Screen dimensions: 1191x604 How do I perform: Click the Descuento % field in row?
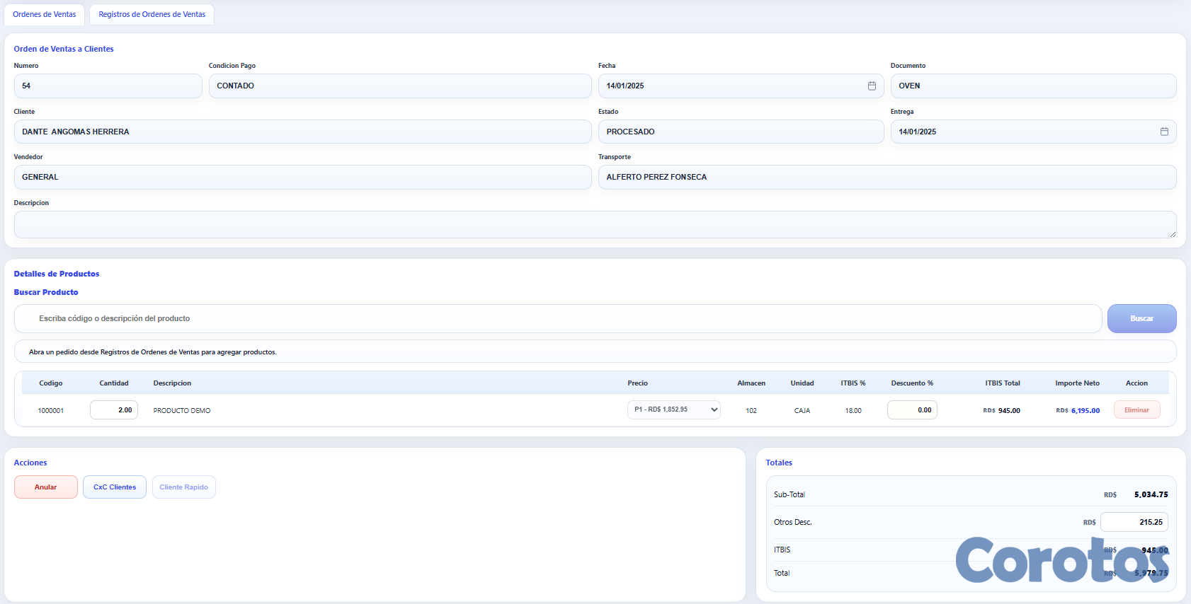tap(911, 410)
